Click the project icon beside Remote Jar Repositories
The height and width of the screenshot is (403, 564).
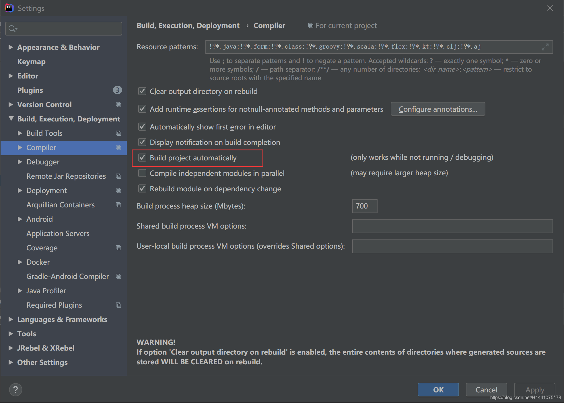click(118, 176)
